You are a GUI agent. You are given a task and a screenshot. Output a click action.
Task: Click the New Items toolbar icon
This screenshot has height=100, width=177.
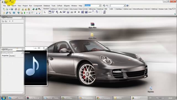[x=4, y=9]
